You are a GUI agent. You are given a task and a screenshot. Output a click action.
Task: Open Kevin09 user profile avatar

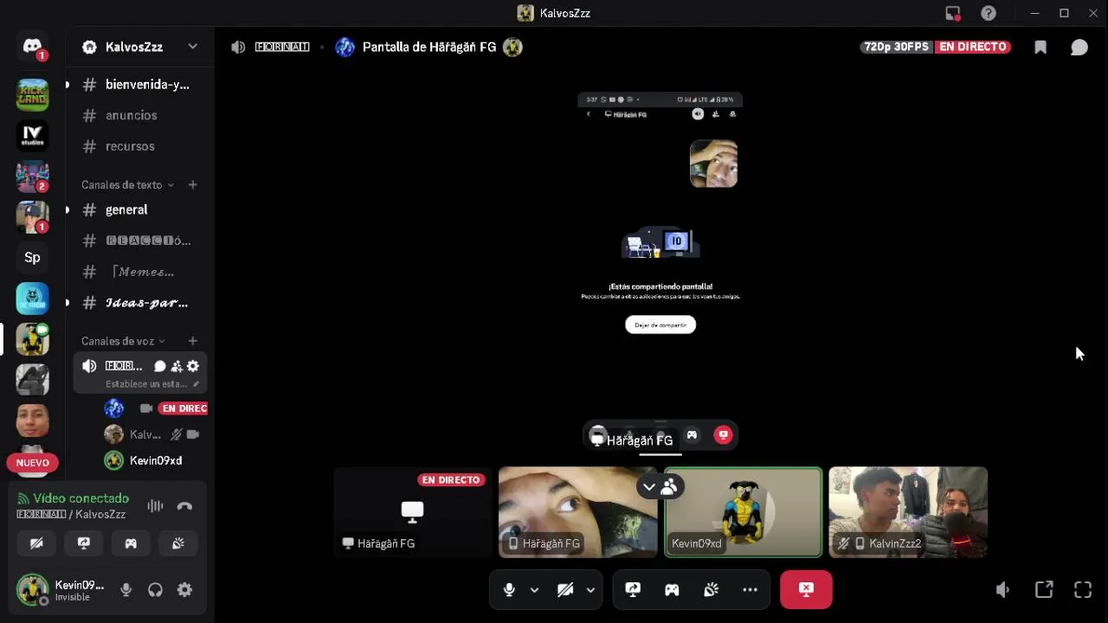pos(33,590)
